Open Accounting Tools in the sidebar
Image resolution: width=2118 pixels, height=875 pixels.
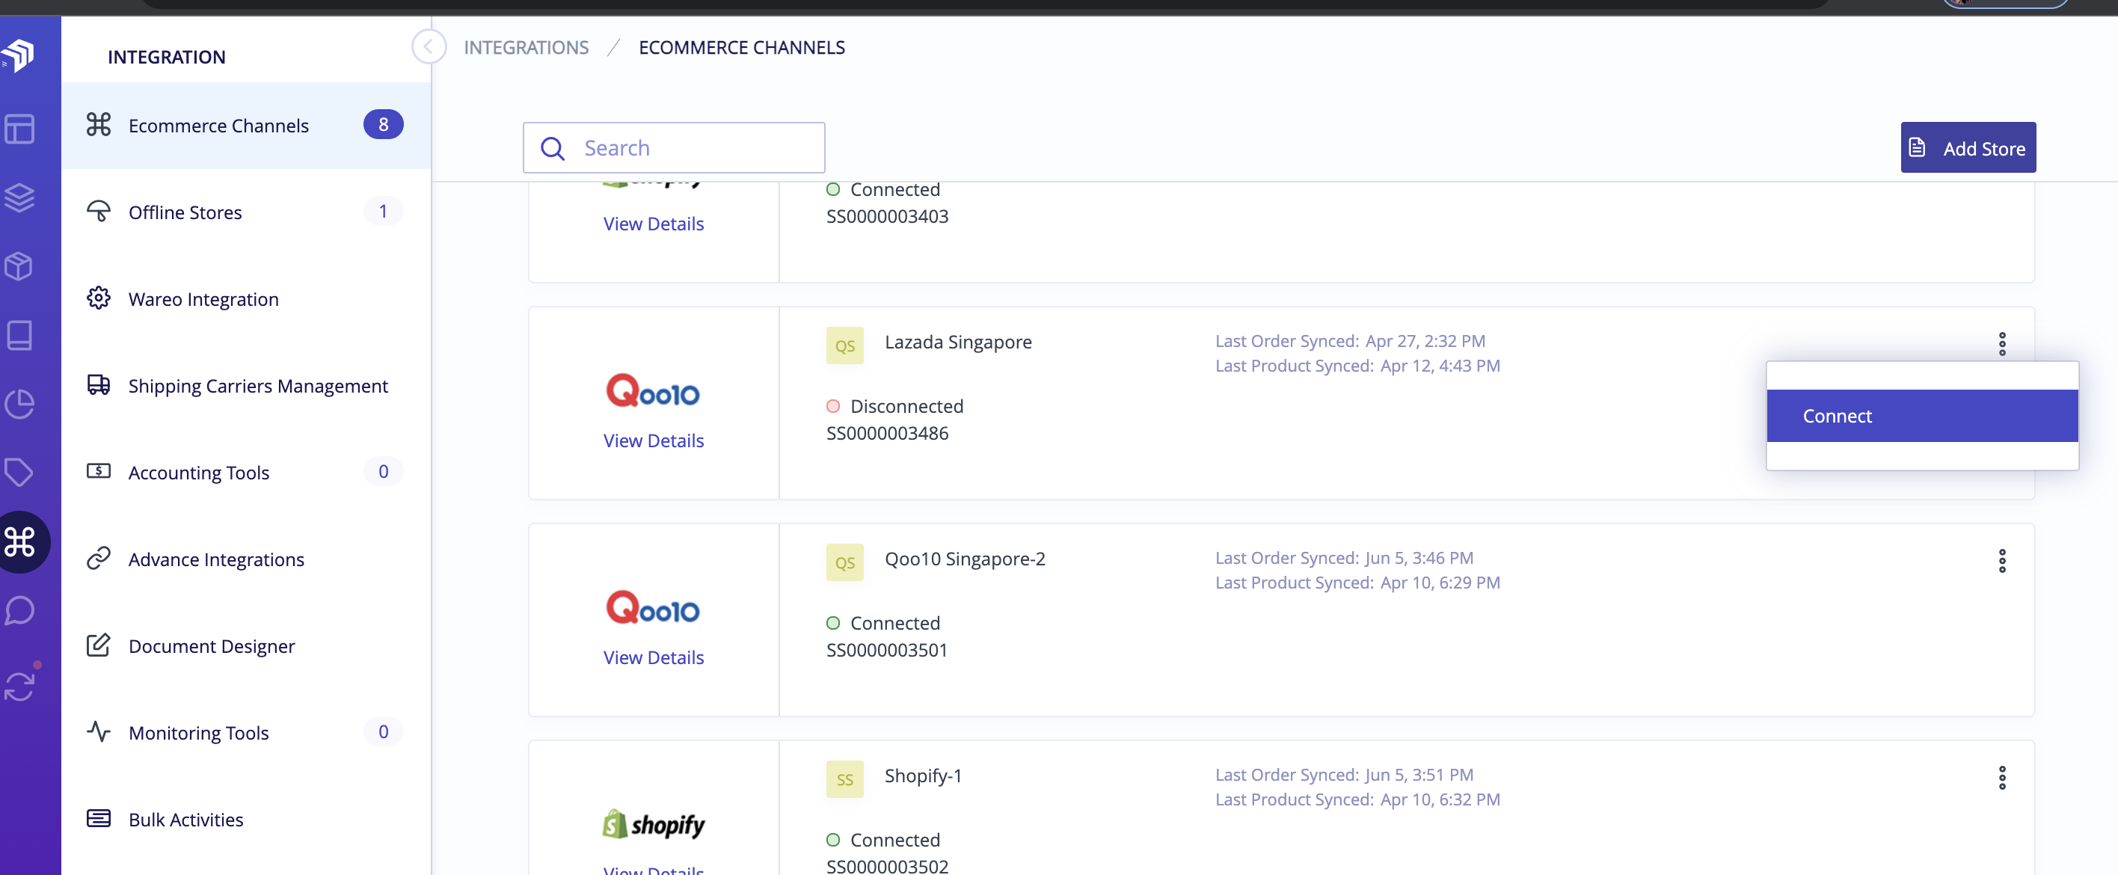246,472
